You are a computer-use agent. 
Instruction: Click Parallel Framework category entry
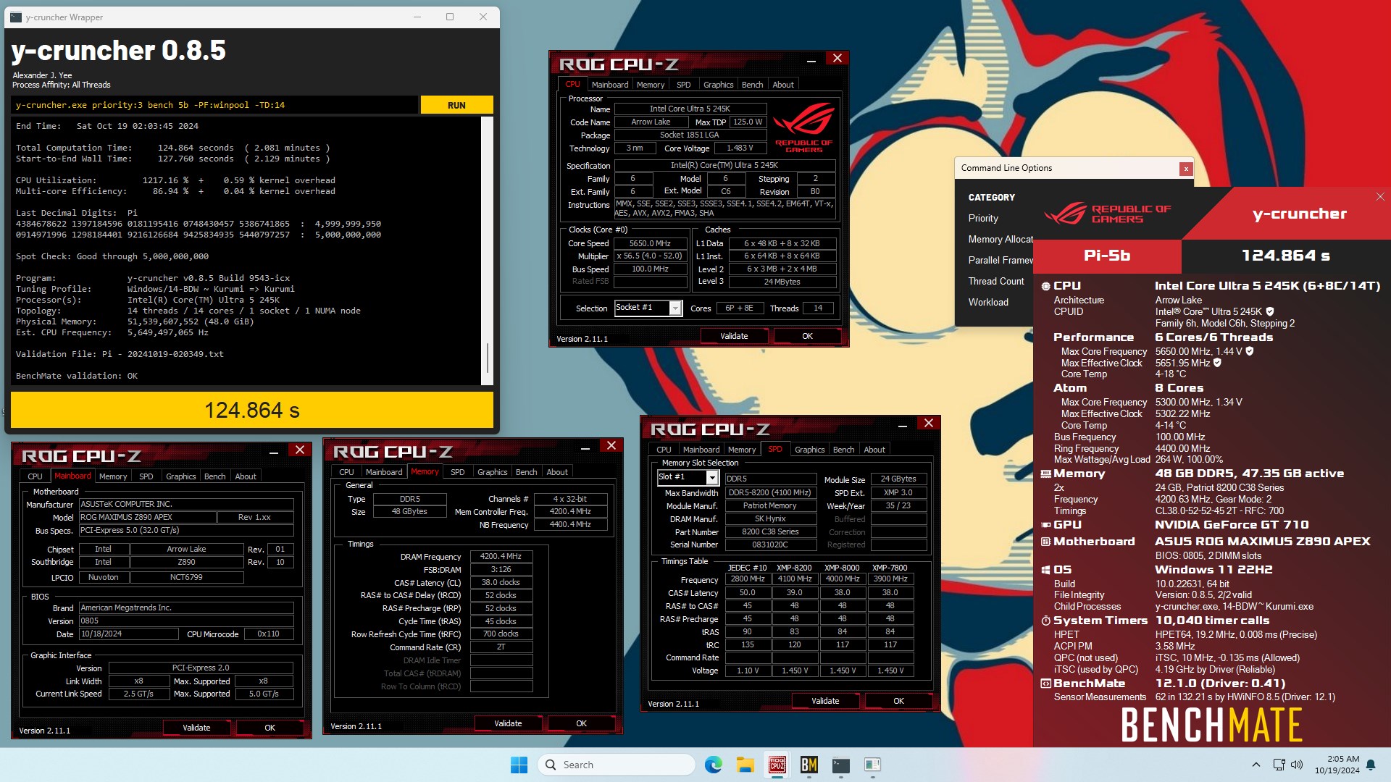point(1001,260)
